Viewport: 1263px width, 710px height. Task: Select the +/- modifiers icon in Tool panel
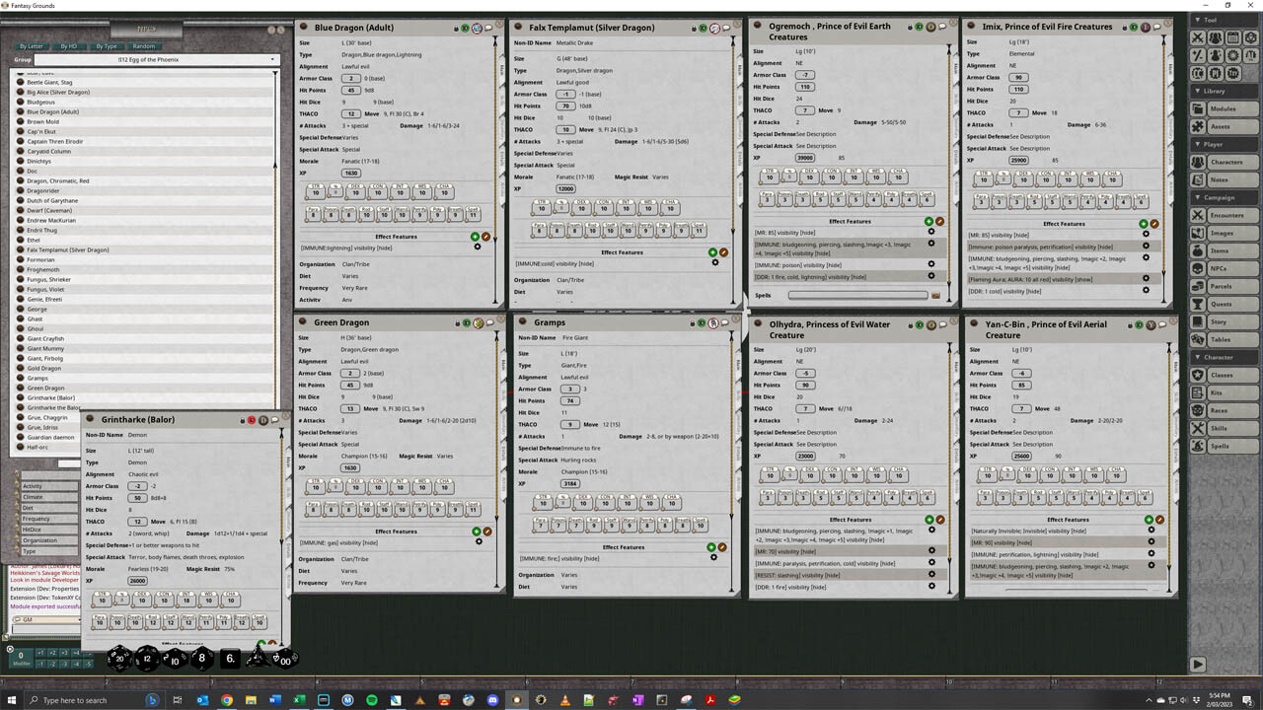pyautogui.click(x=1199, y=54)
